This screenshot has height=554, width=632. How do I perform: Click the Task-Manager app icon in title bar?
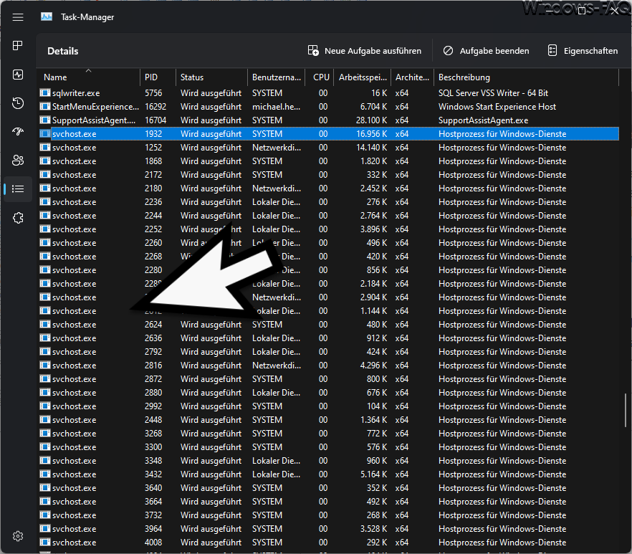pyautogui.click(x=47, y=17)
